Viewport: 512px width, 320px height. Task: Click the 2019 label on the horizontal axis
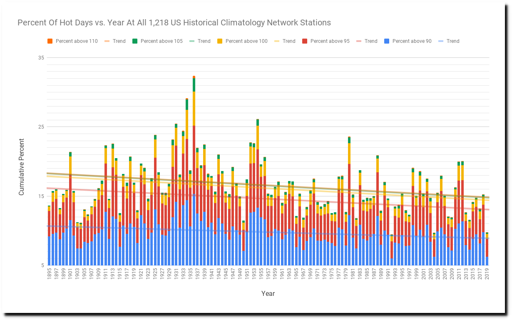(x=487, y=275)
